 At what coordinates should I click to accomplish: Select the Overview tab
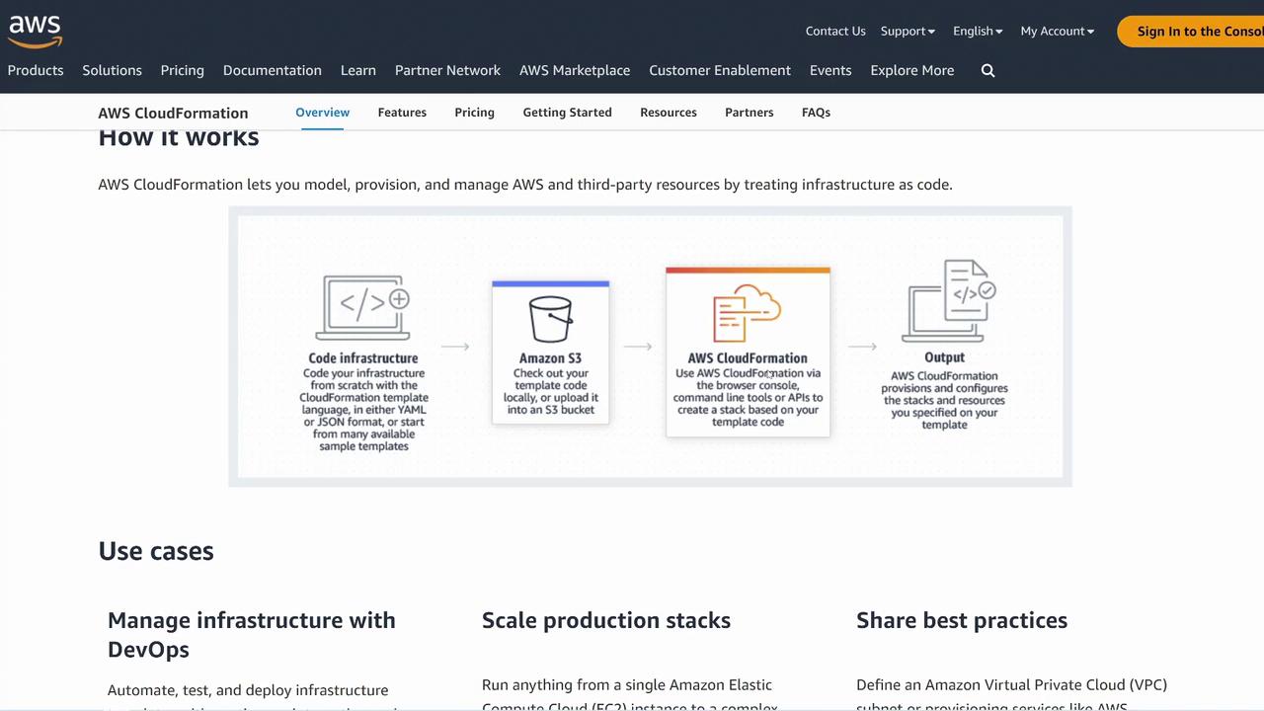coord(323,112)
